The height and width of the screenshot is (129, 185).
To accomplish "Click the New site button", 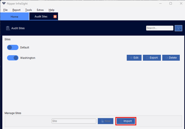I will 105,121.
